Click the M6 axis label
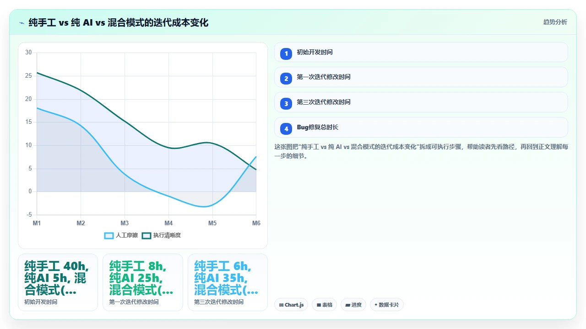Viewport: 586px width, 329px height. (x=256, y=223)
